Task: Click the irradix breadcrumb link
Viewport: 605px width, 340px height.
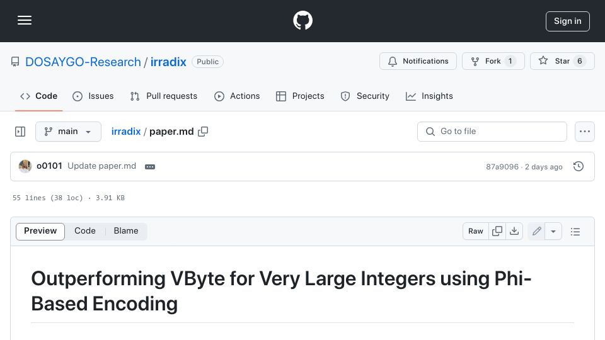Action: pos(126,132)
